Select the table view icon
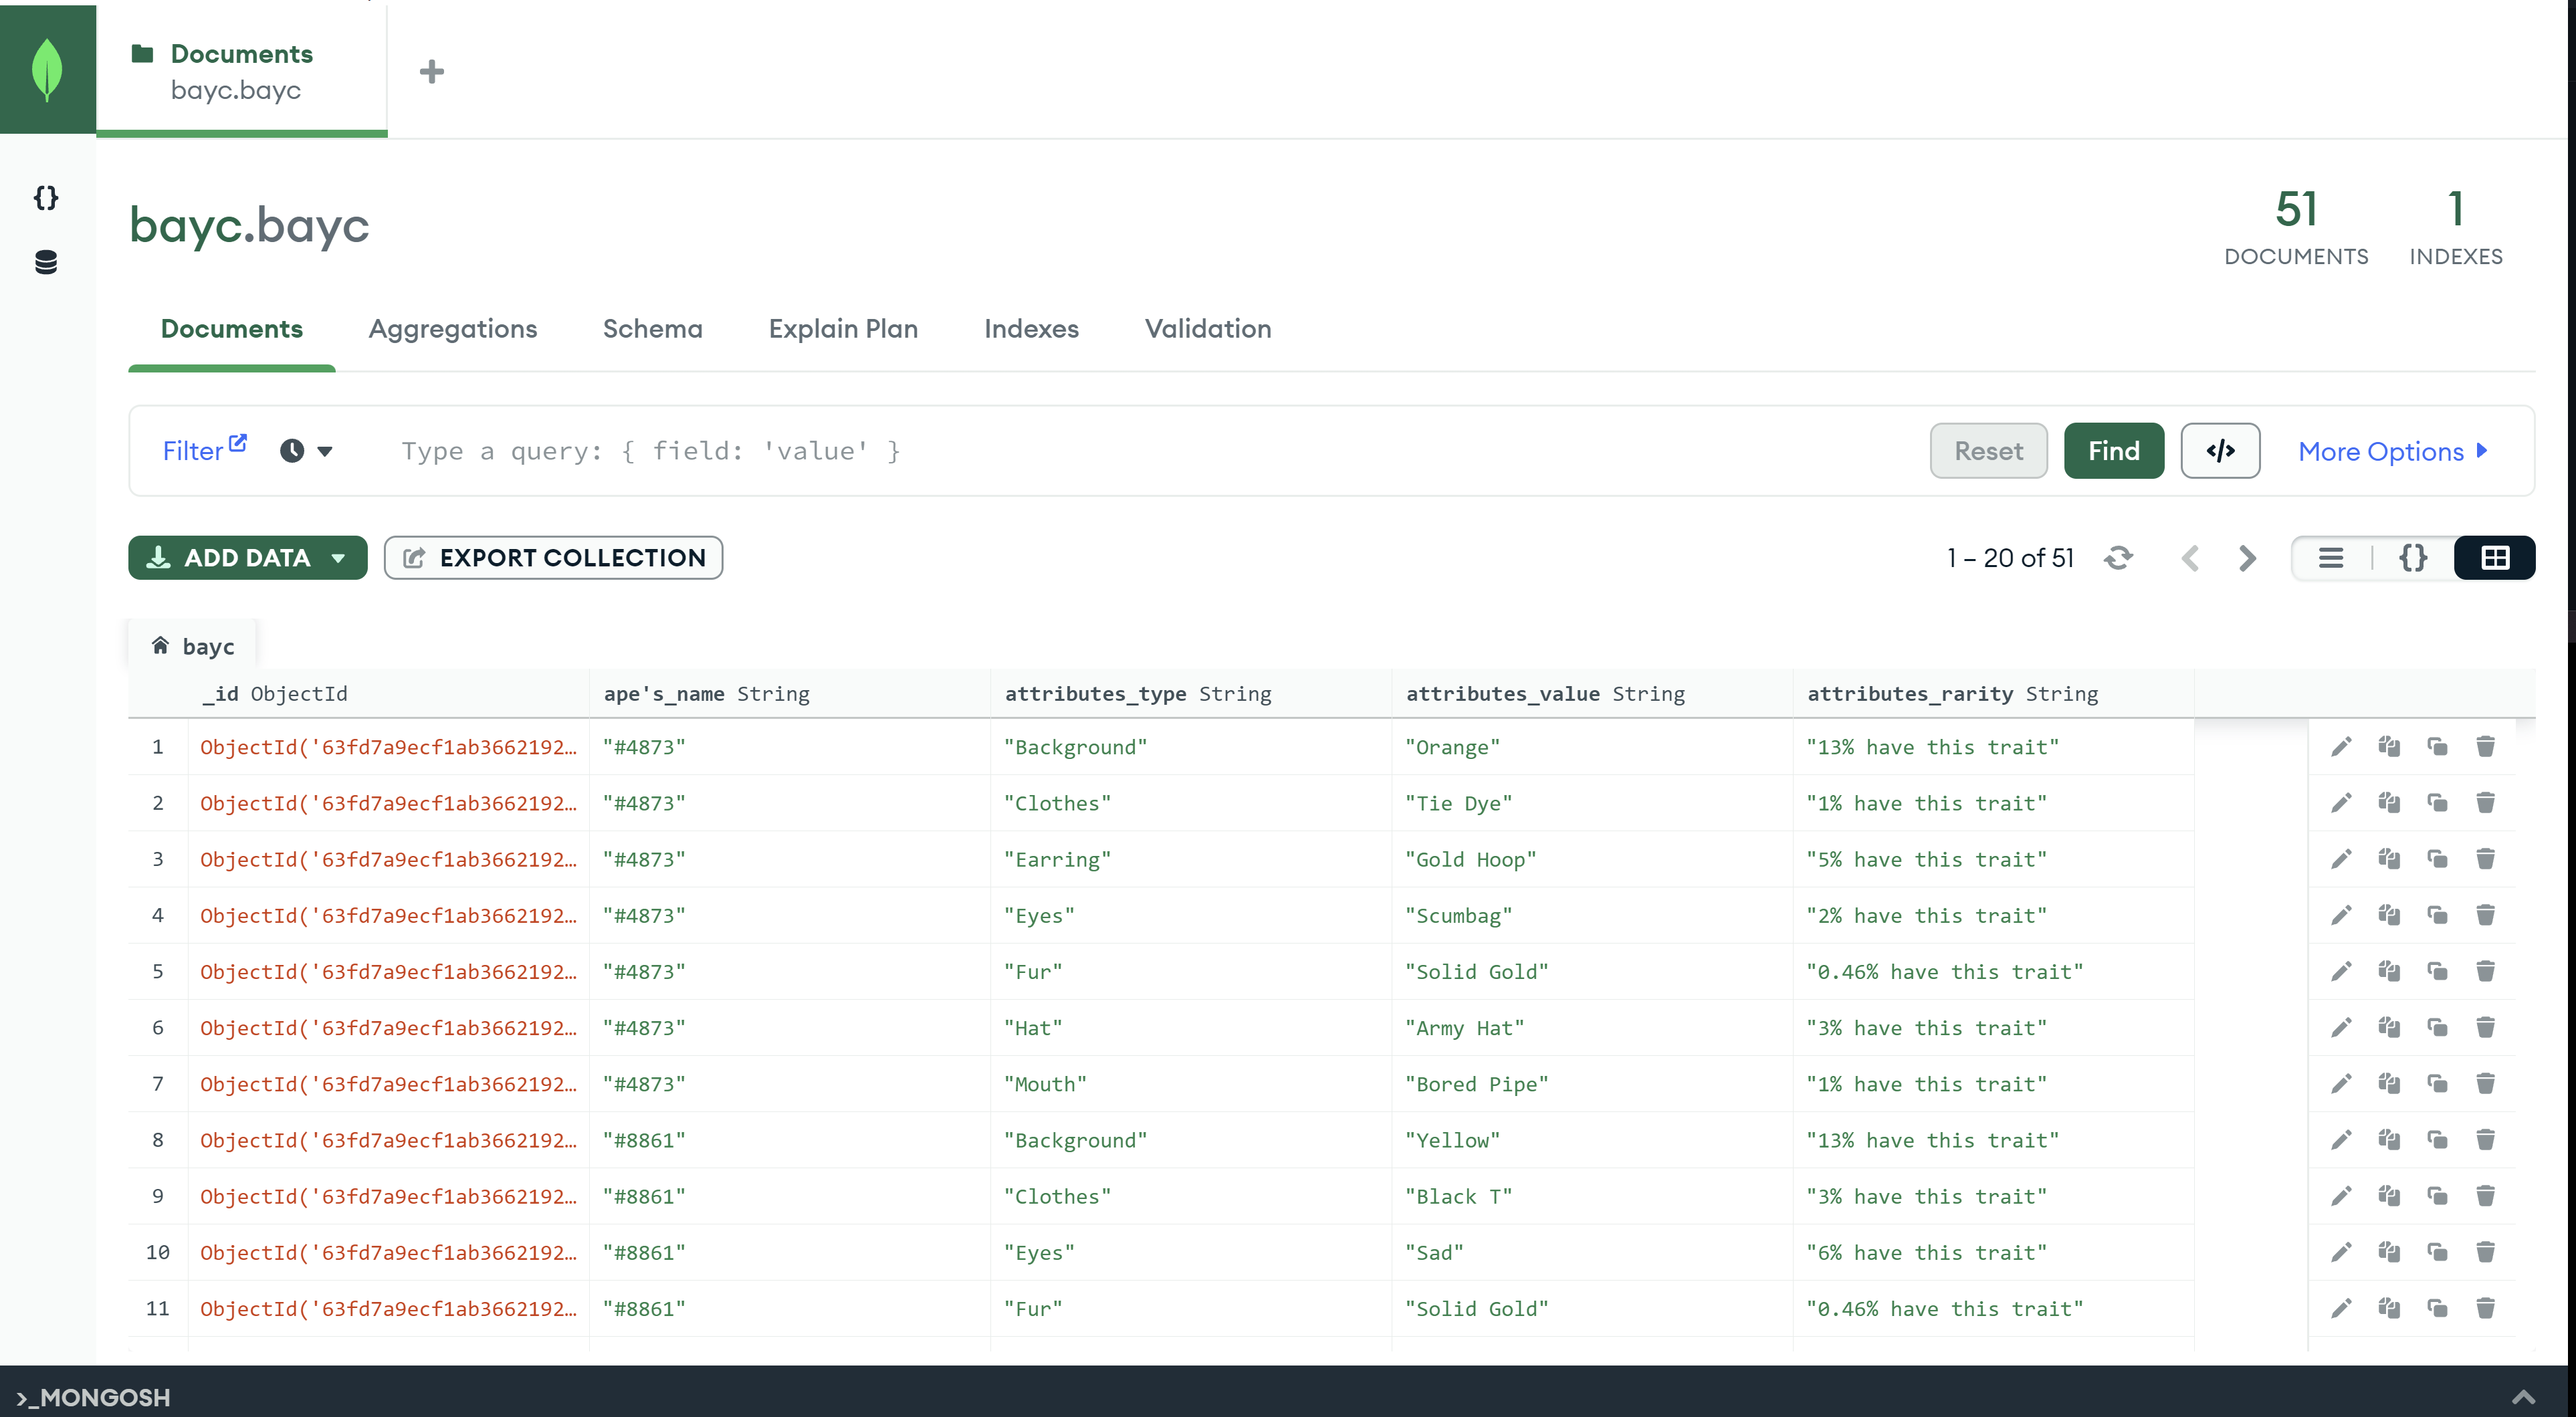This screenshot has width=2576, height=1417. [2494, 558]
